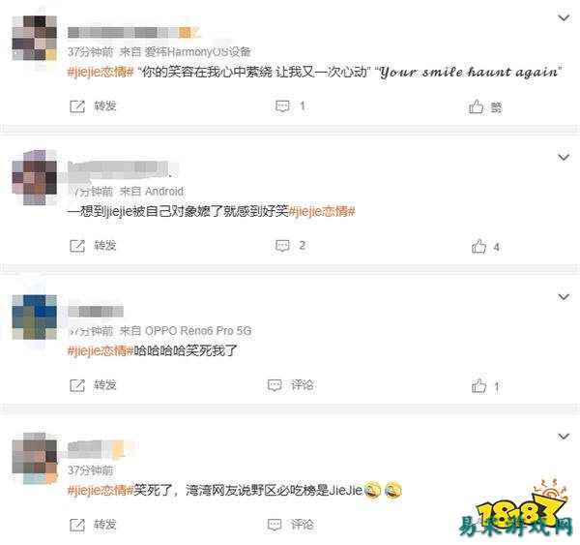
Task: Open the blue pixelated avatar's profile
Action: tap(35, 318)
